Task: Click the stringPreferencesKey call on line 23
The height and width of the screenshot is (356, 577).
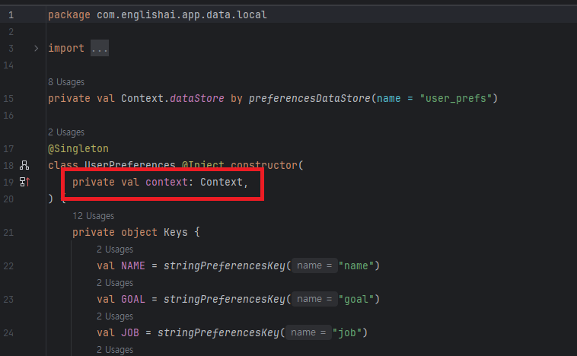Action: coord(225,300)
